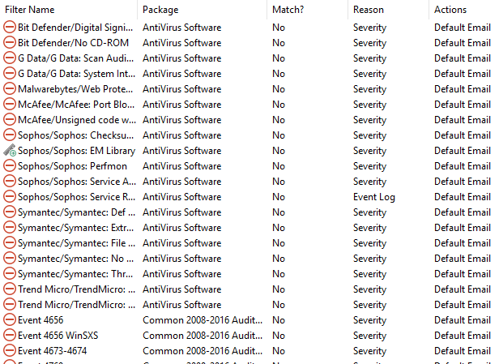Click red icon beside Symantec: Thr...
499x364 pixels.
click(10, 273)
